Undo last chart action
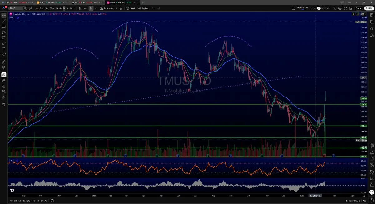The width and height of the screenshot is (375, 204). click(x=153, y=8)
